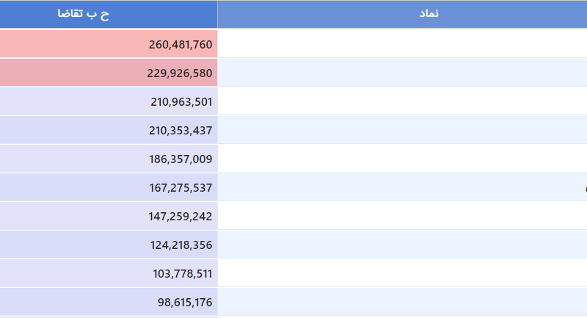Image resolution: width=587 pixels, height=318 pixels.
Task: Select the cell with value 229,926,580
Action: 109,73
